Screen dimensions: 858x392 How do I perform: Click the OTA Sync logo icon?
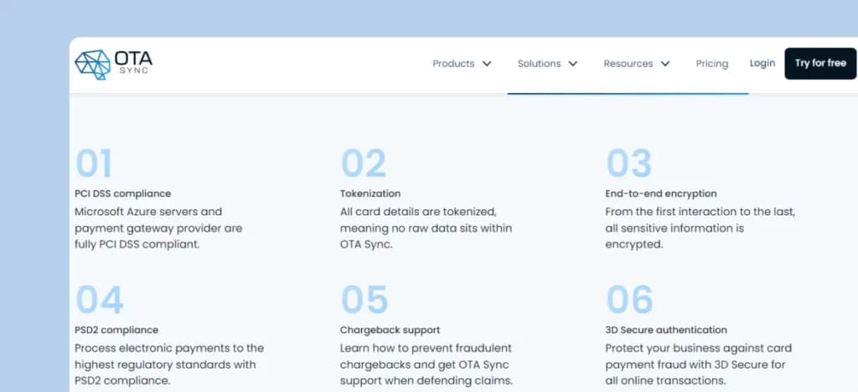pos(92,64)
